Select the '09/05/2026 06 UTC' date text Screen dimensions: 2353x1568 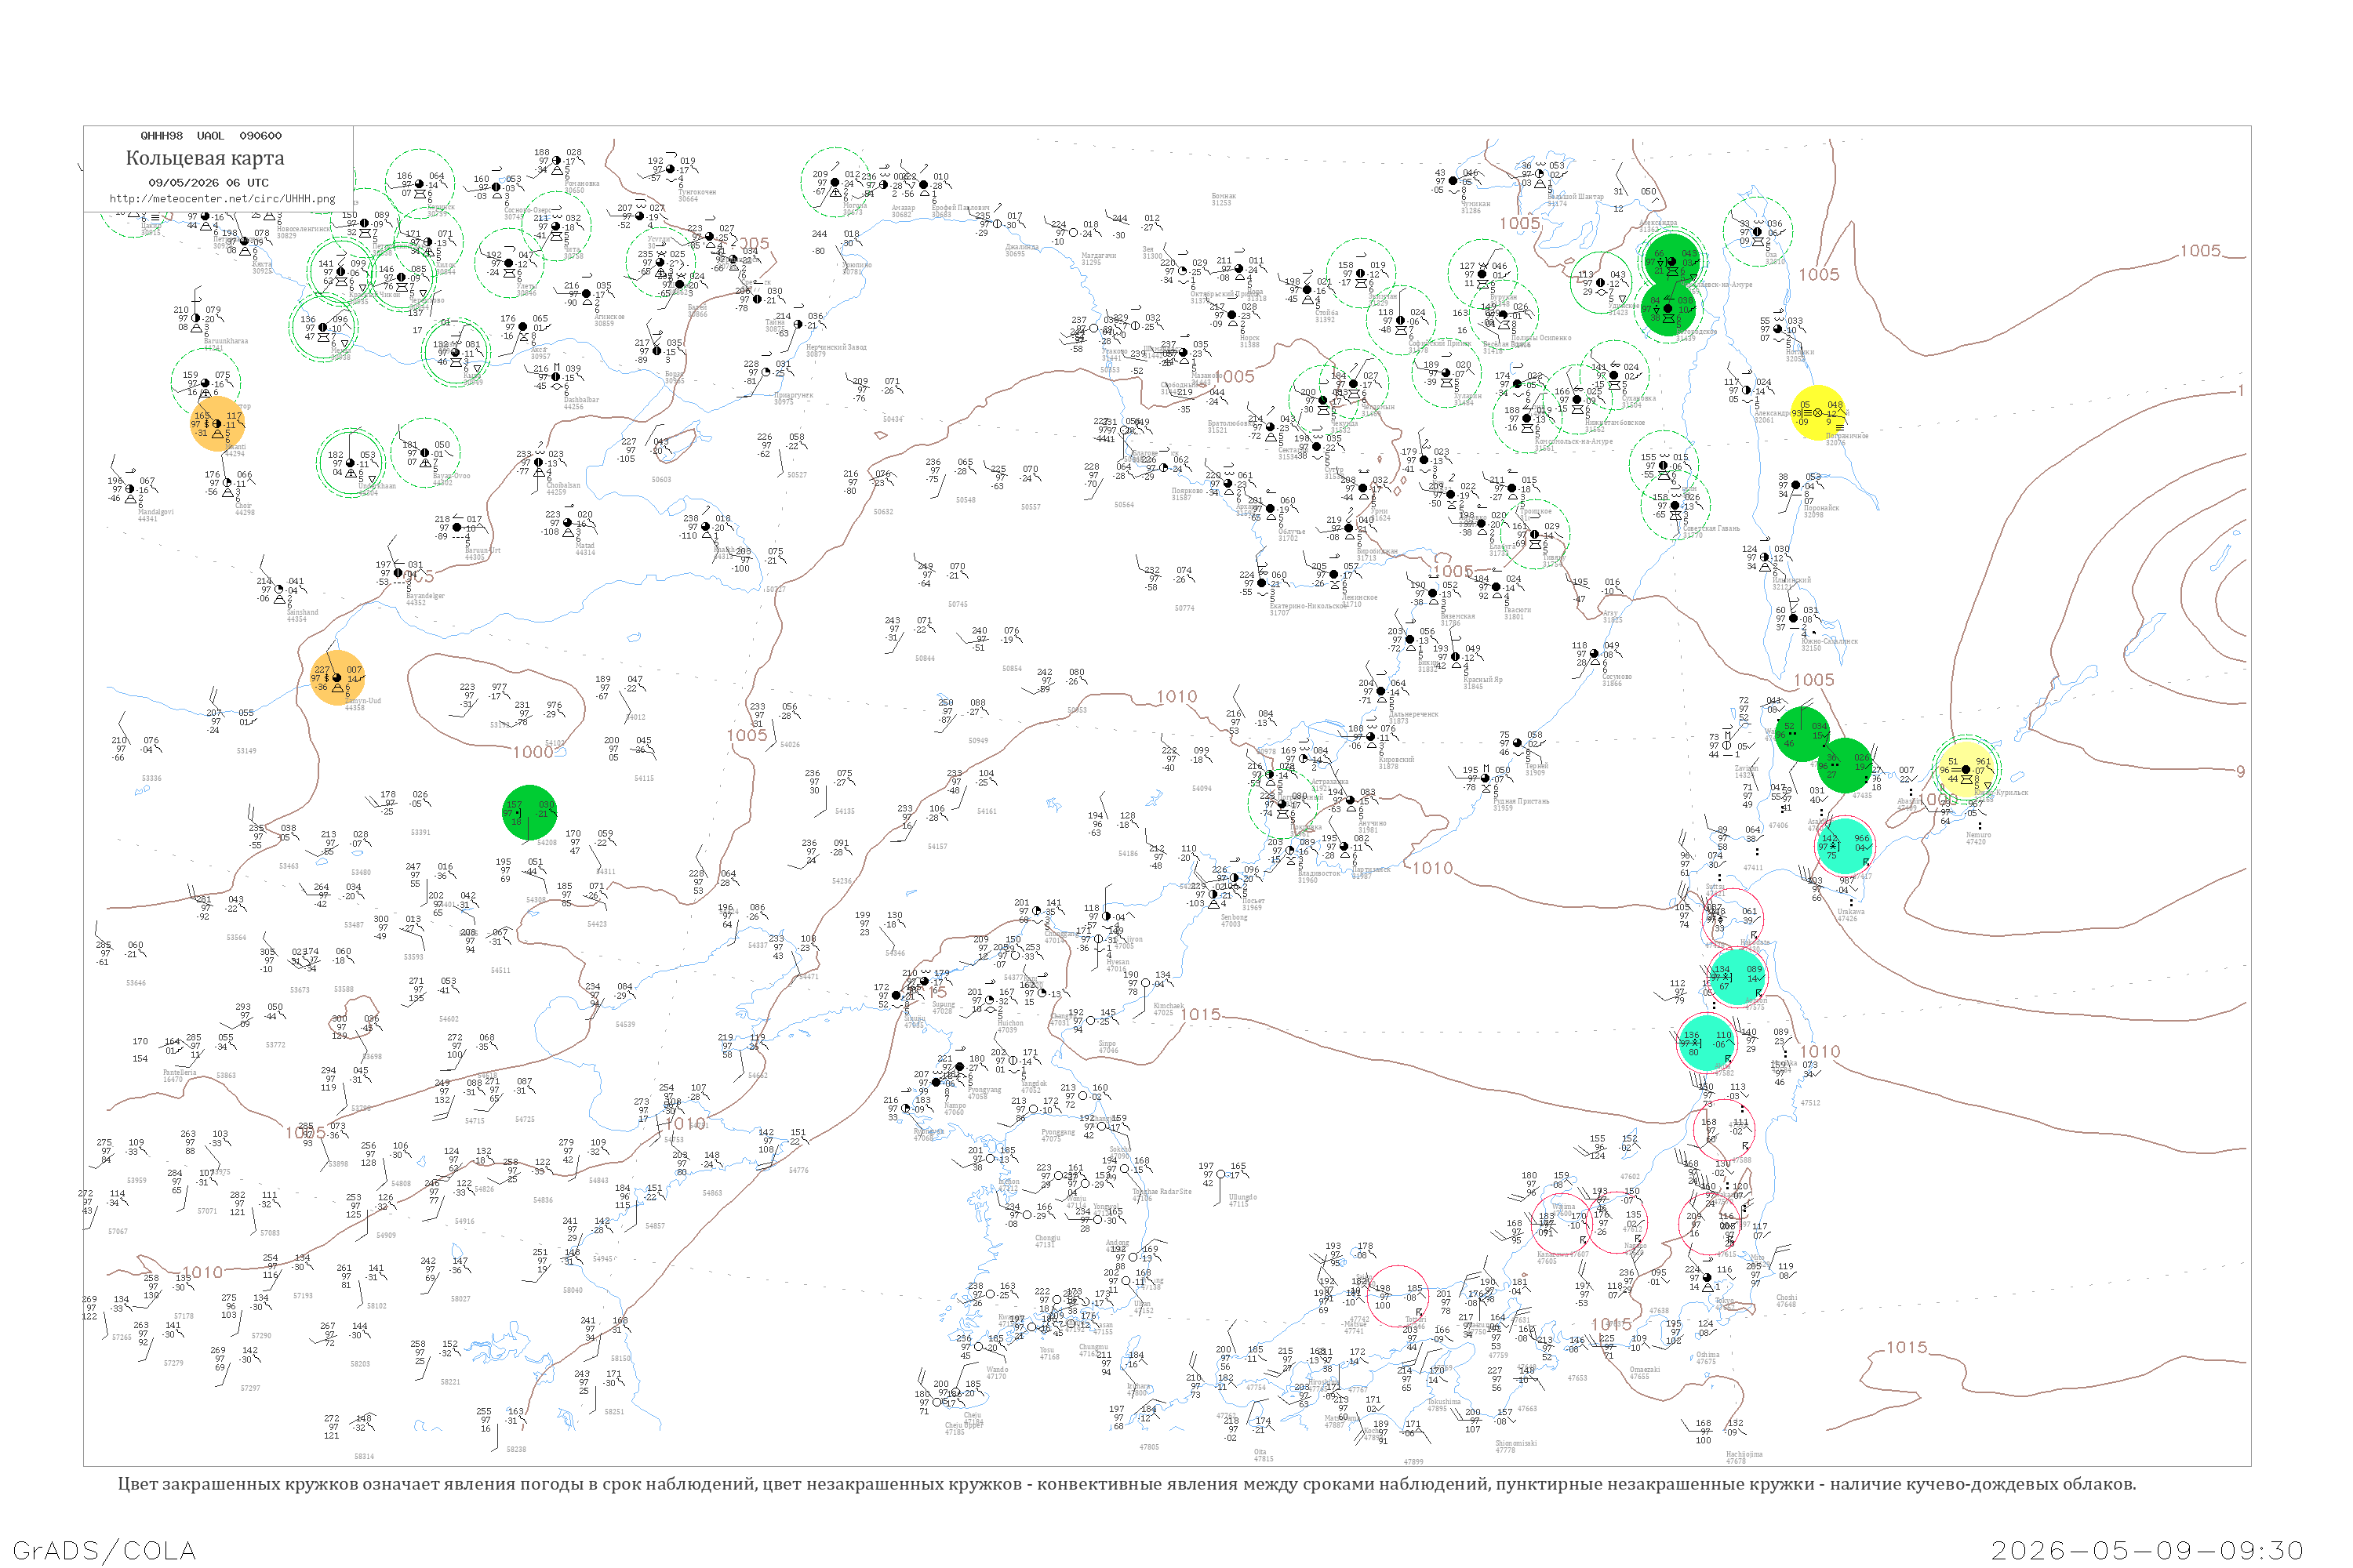(208, 183)
